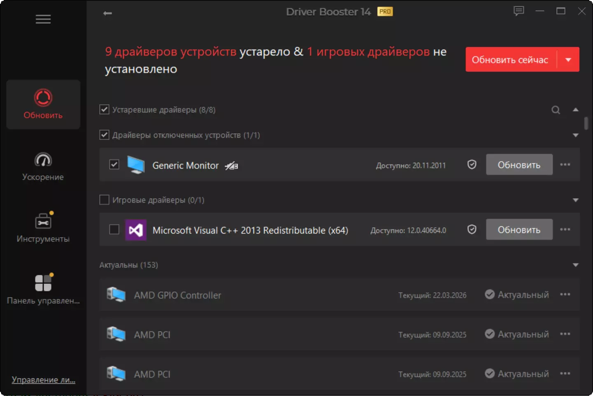Toggle the Устаревшие драйверы (8/8) checkbox
Viewport: 593px width, 396px height.
click(x=104, y=110)
